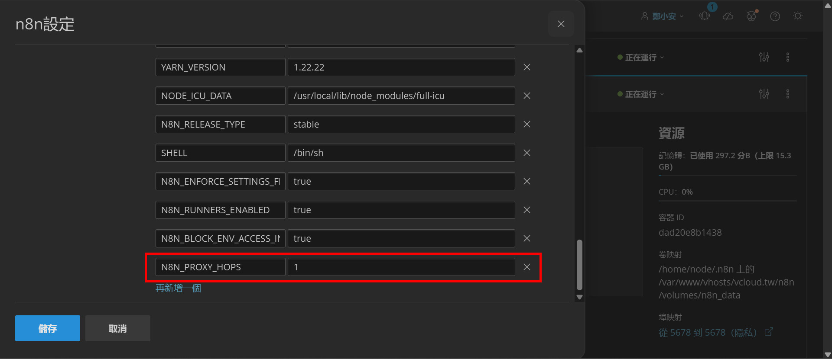
Task: Remove the YARN_VERSION variable row
Action: pos(527,67)
